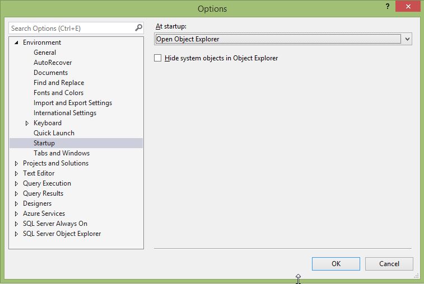
Task: Select Import and Export Settings
Action: (x=73, y=103)
